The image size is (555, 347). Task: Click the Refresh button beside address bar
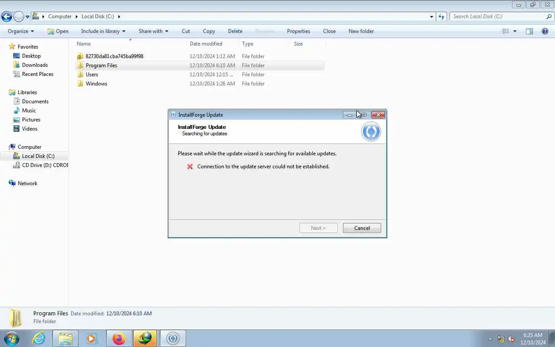pyautogui.click(x=441, y=16)
